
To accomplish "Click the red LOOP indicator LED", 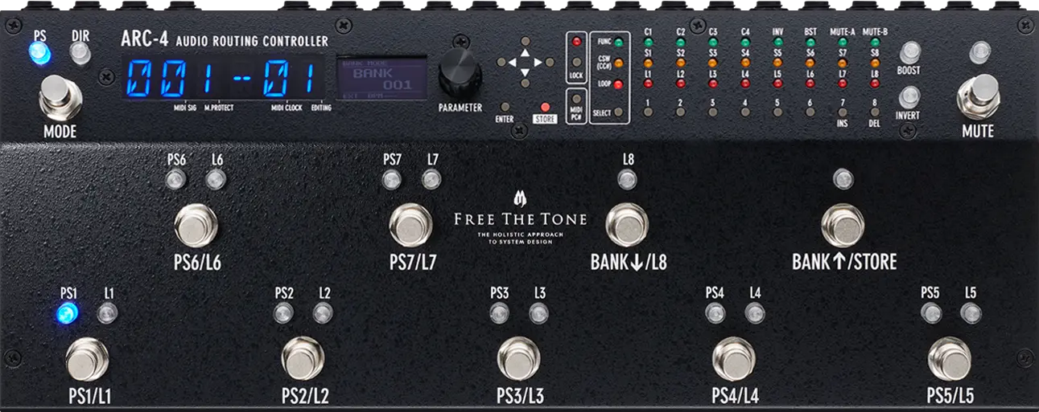I will pos(618,84).
